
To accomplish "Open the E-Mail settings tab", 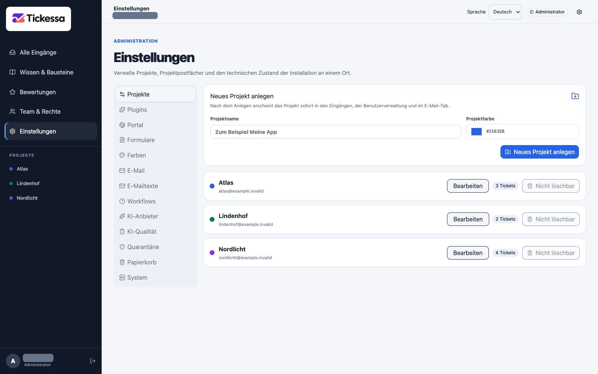I will [x=155, y=171].
